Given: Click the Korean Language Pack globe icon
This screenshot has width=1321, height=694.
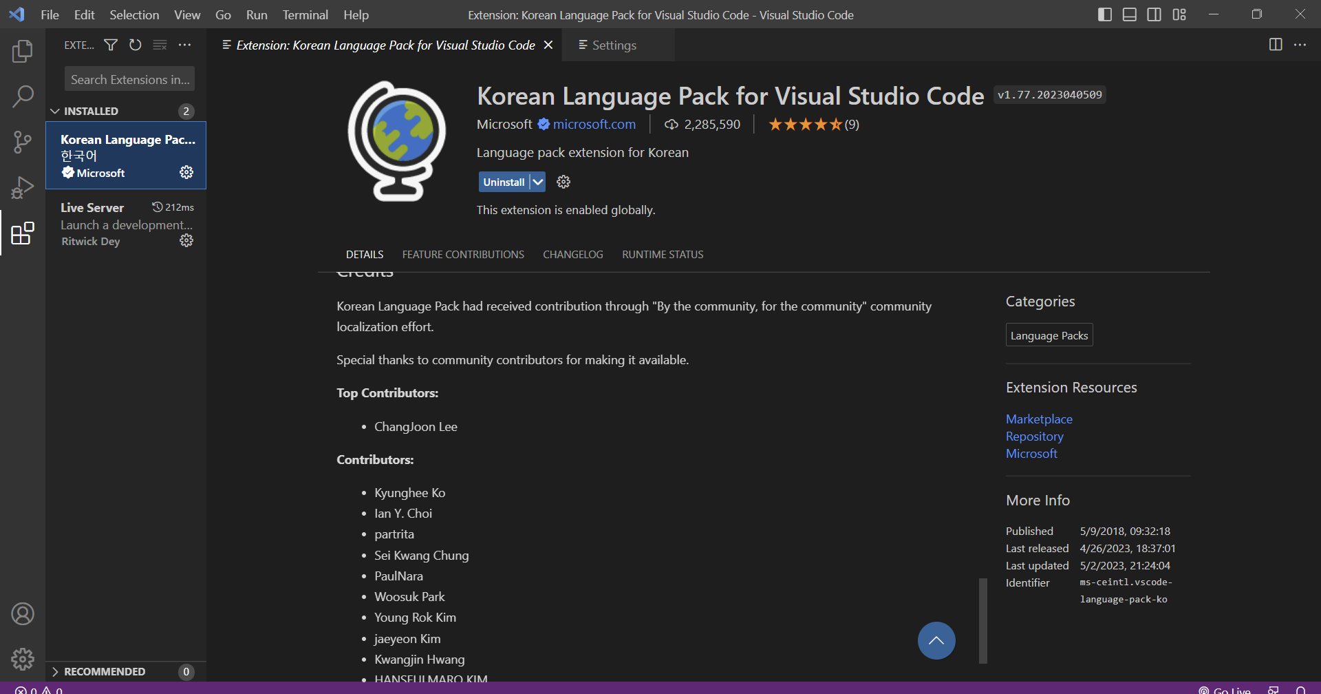Looking at the screenshot, I should coord(396,140).
